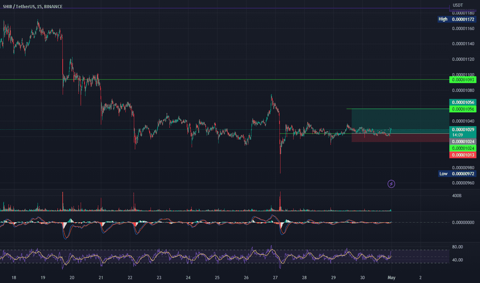Select the bright green 0.00001024 price label

[463, 148]
